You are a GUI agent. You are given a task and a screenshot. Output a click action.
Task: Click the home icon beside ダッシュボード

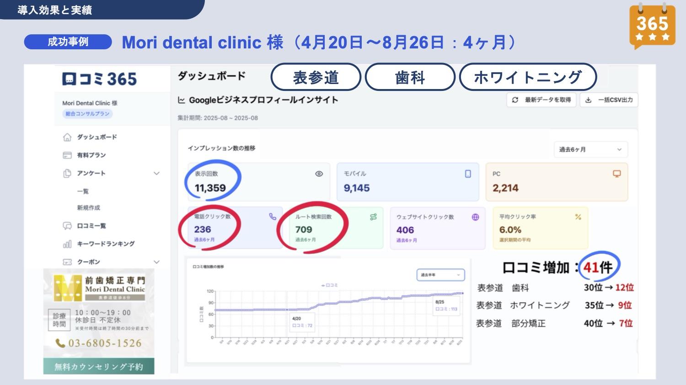coord(67,137)
